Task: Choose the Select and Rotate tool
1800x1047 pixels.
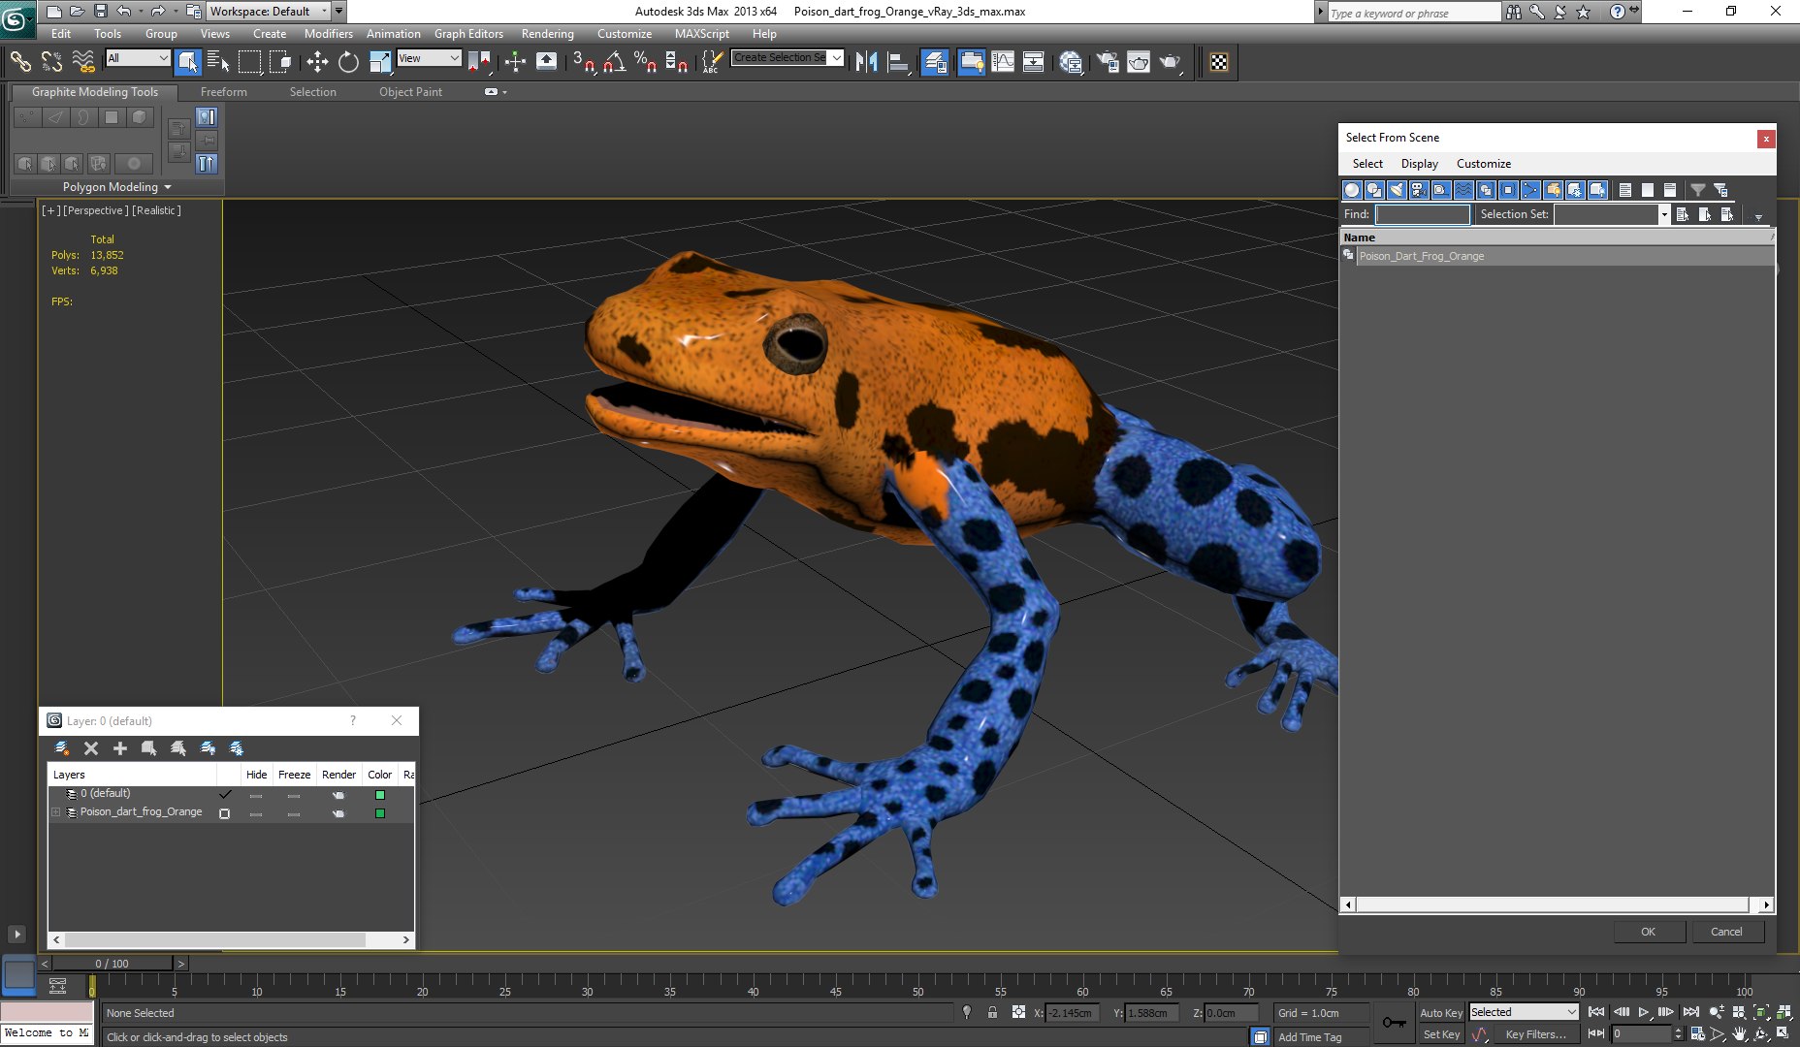Action: (x=348, y=62)
